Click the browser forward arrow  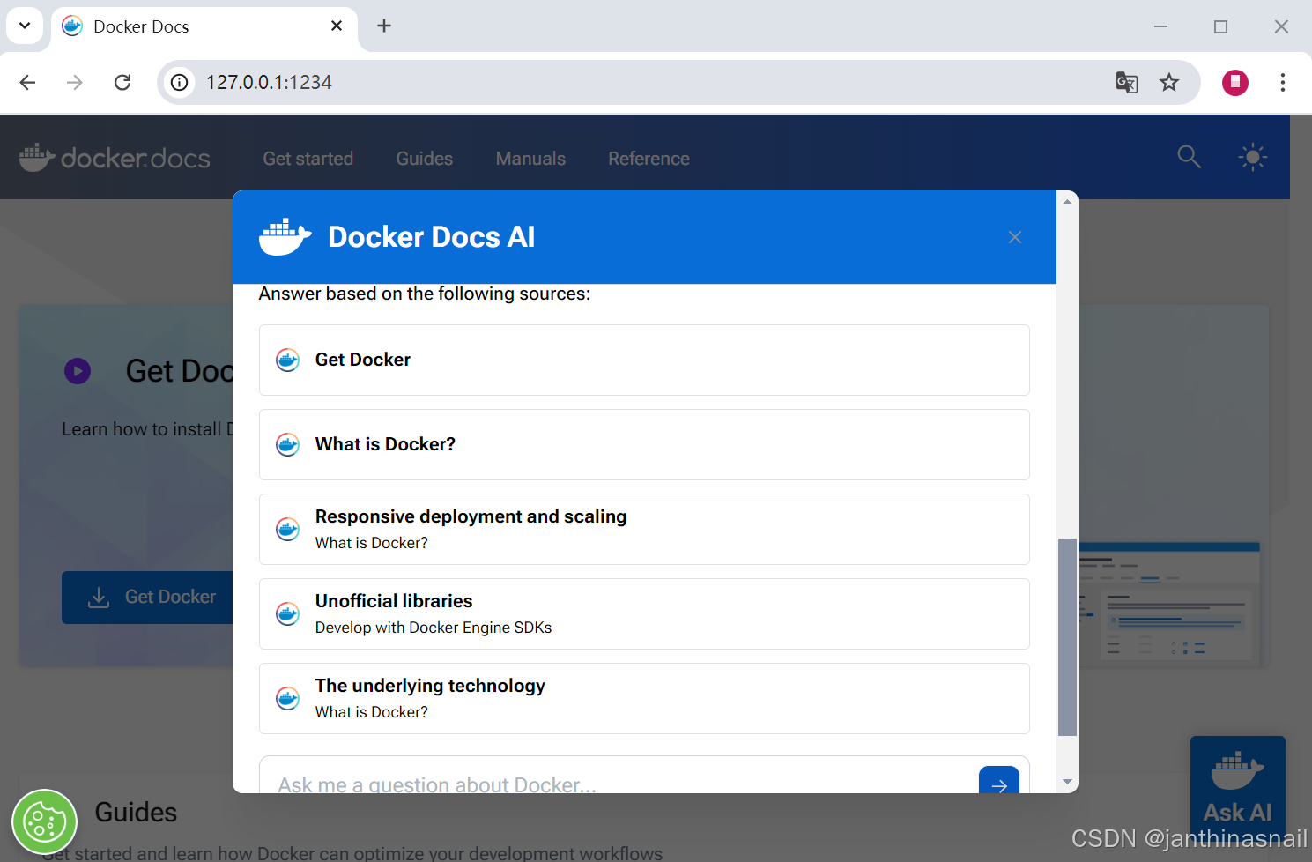coord(75,82)
